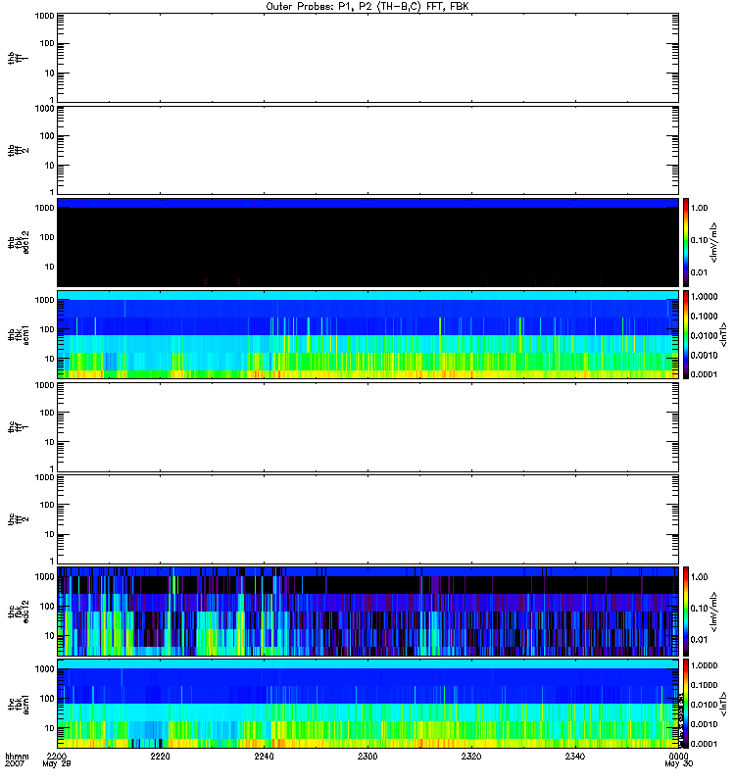735x784 pixels.
Task: Click the 'thb fff 2' axis label
Action: click(x=18, y=151)
